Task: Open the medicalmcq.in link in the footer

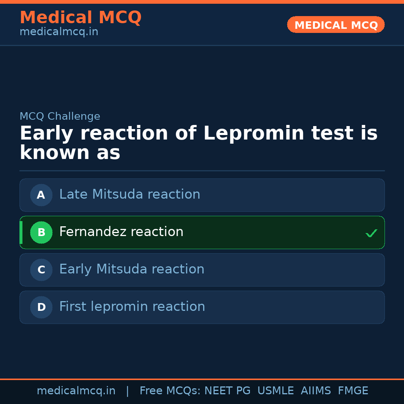Action: [76, 391]
